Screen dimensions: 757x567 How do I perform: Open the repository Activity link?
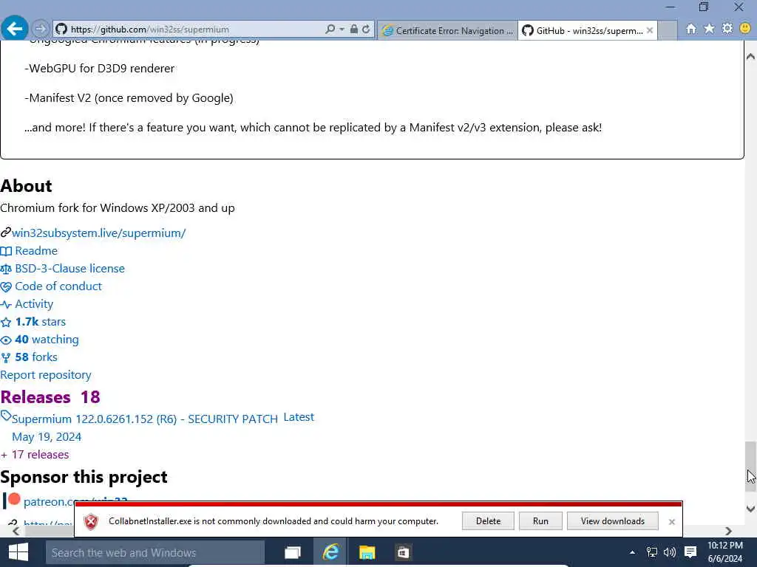point(34,304)
